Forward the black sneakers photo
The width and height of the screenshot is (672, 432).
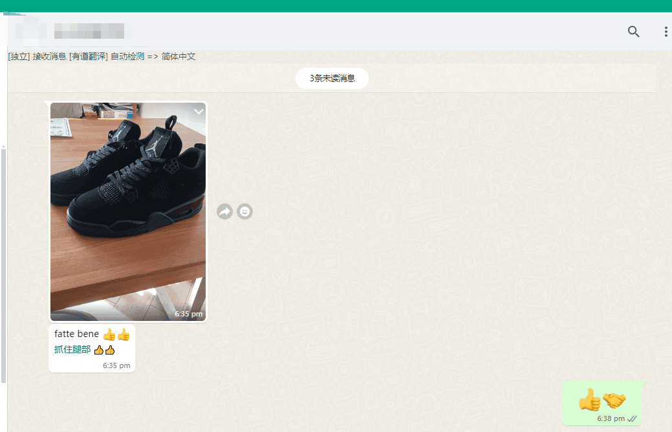click(x=224, y=211)
